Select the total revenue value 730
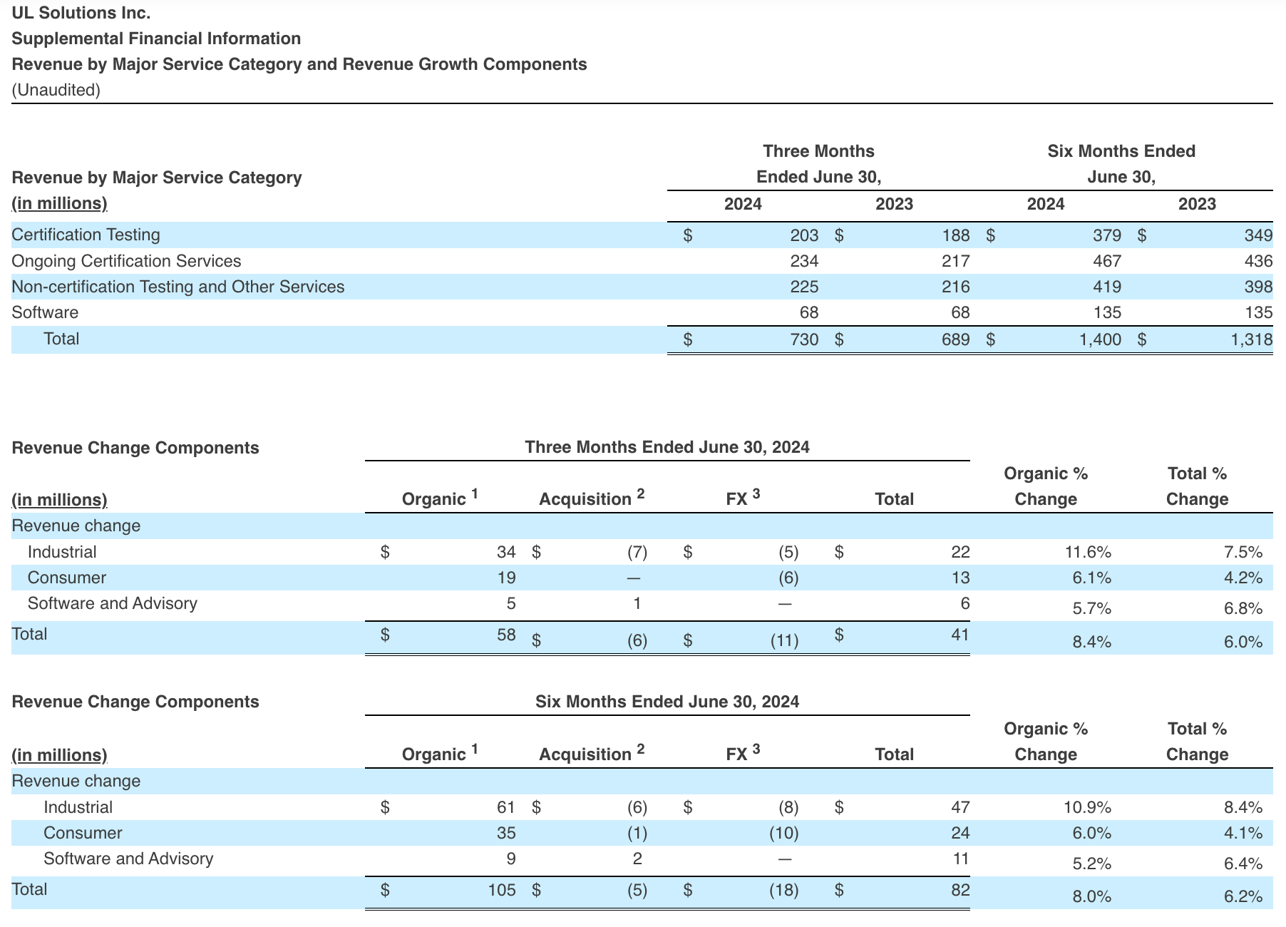This screenshot has width=1286, height=927. click(804, 339)
